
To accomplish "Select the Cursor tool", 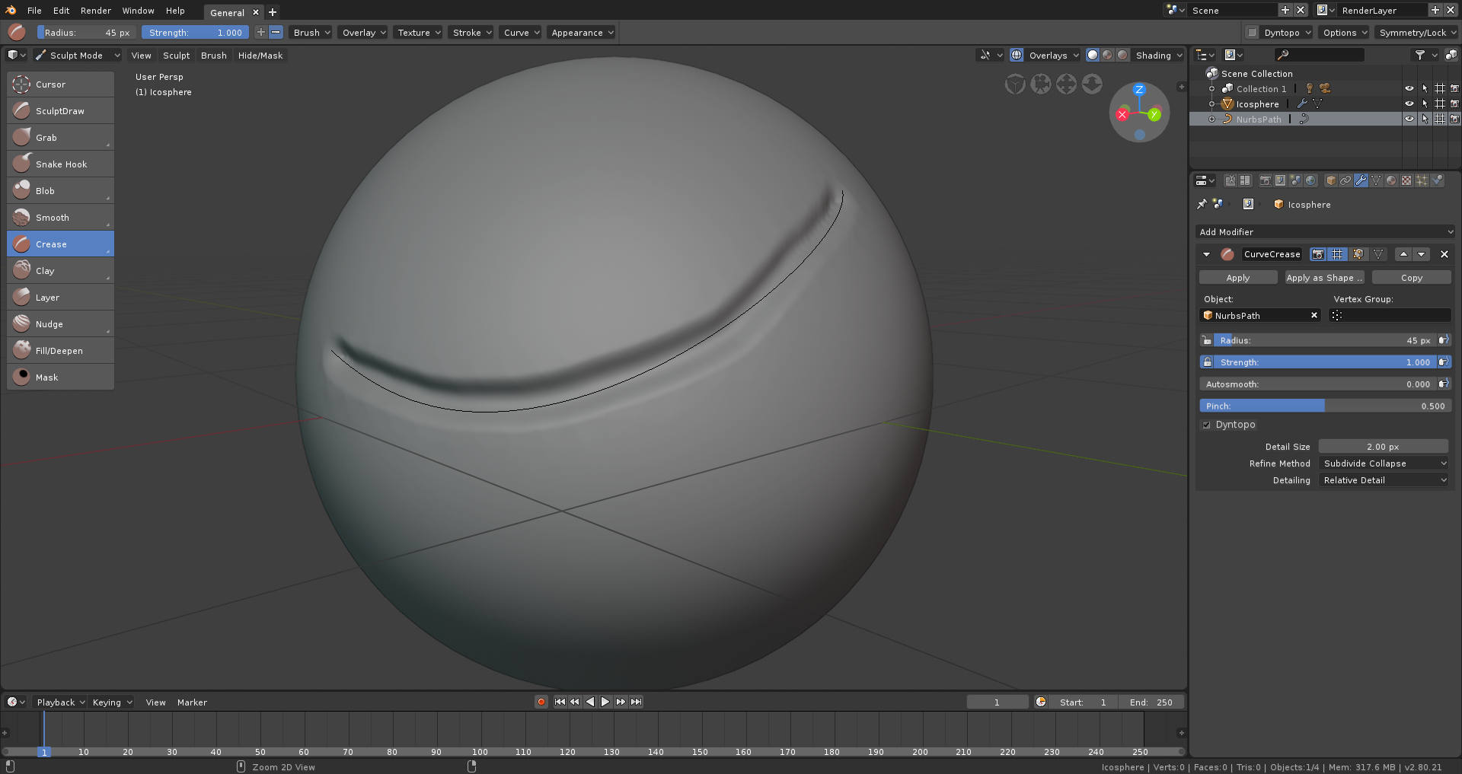I will pyautogui.click(x=60, y=84).
